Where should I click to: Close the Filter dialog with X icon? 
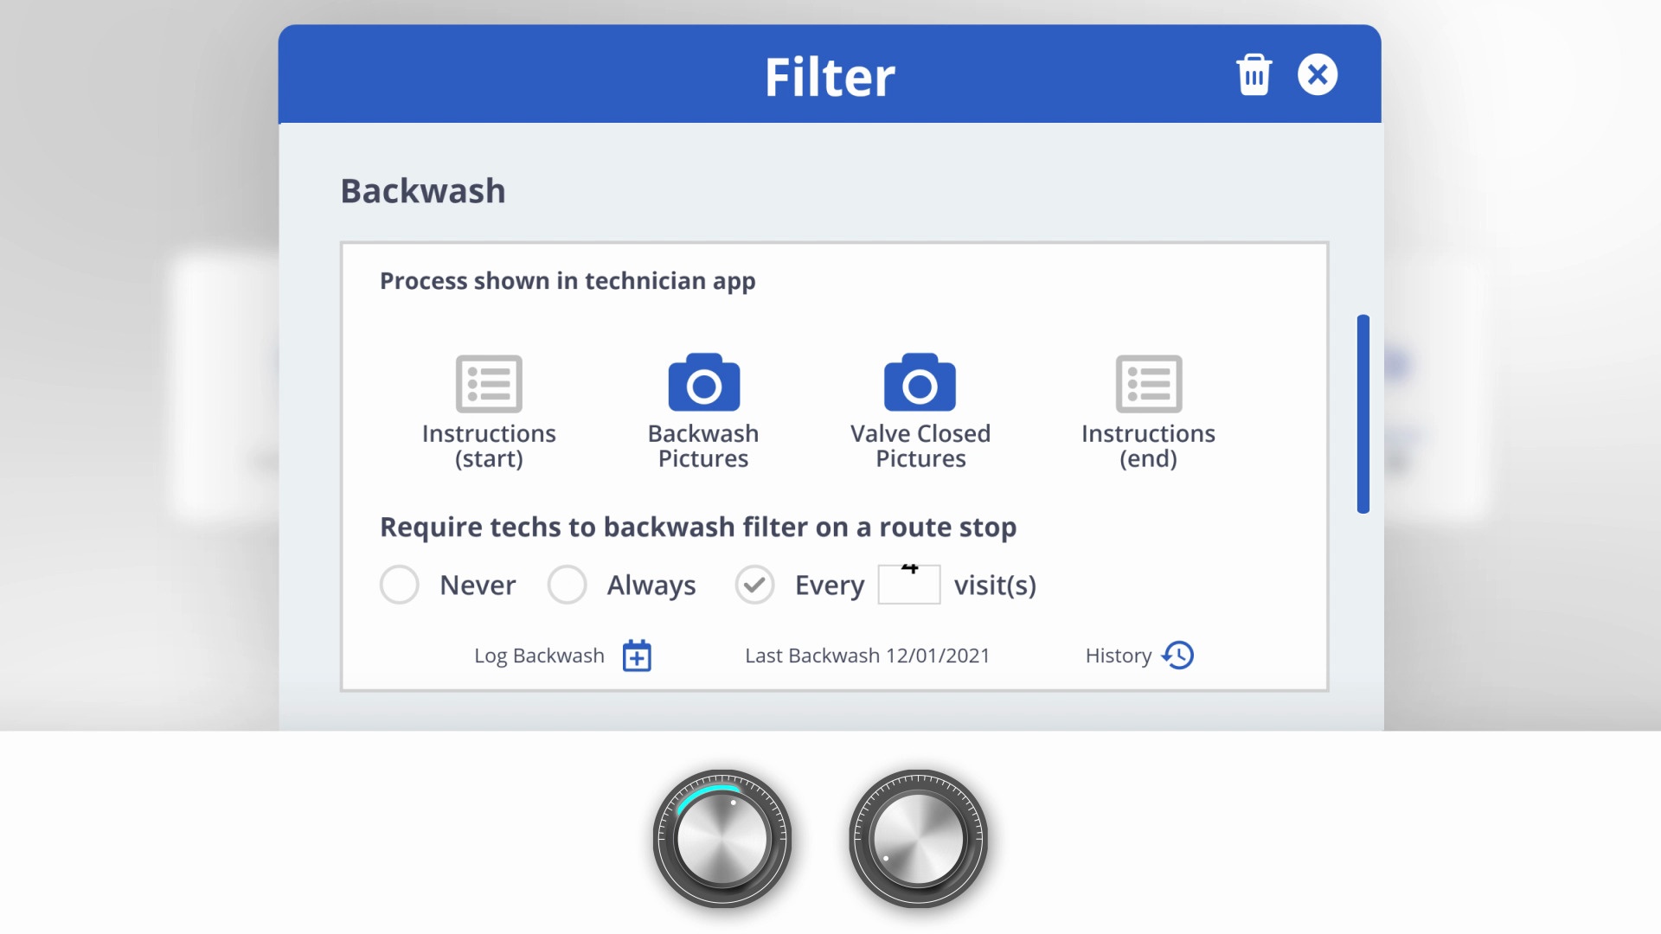pyautogui.click(x=1317, y=75)
